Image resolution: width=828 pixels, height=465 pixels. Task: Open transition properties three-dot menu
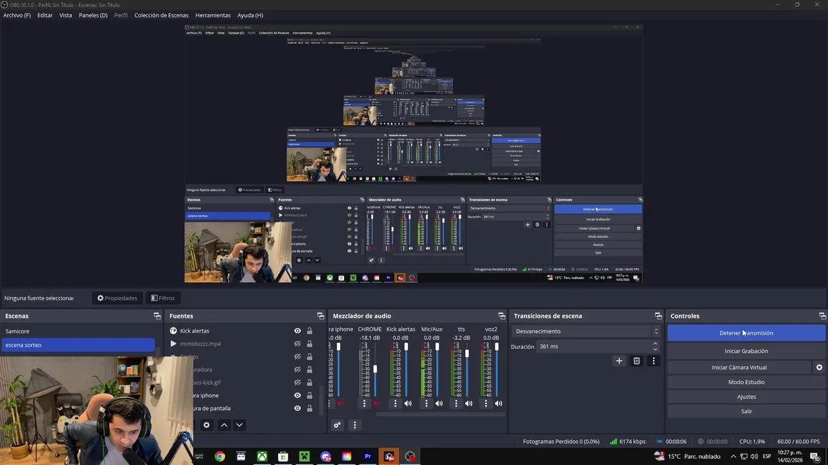(x=653, y=361)
